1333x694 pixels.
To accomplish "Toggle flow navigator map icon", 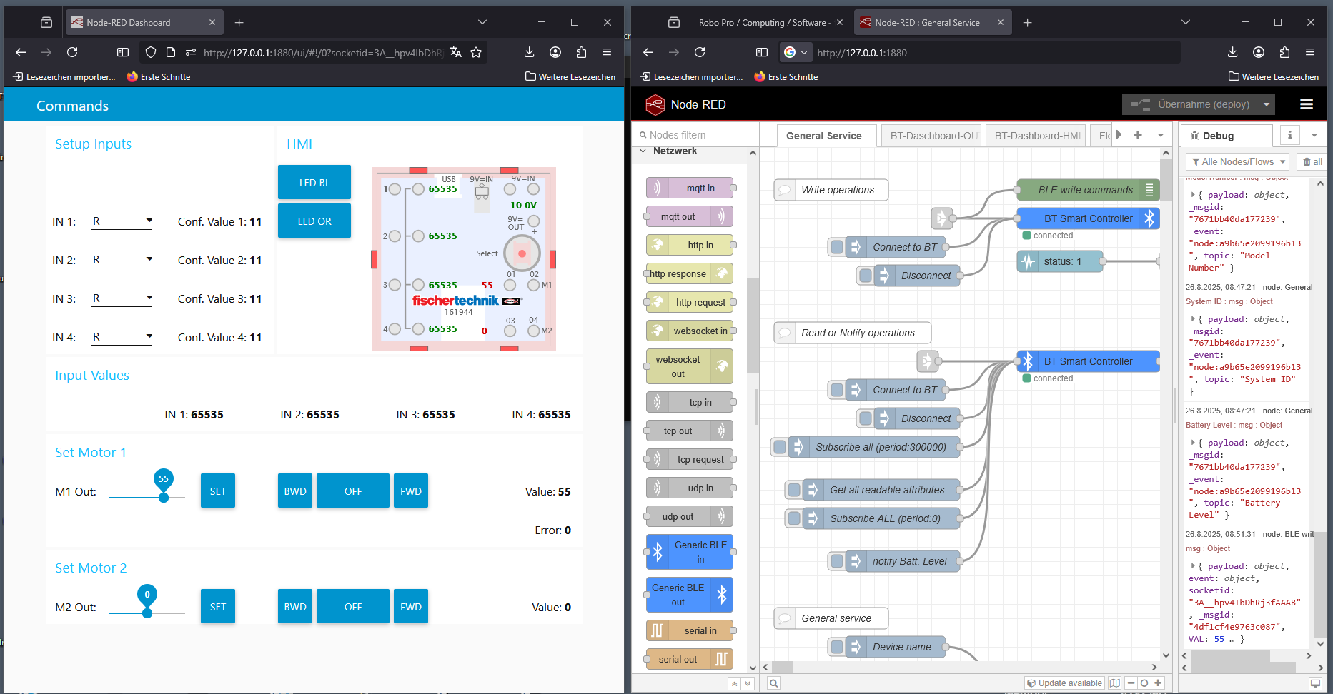I will coord(1115,683).
